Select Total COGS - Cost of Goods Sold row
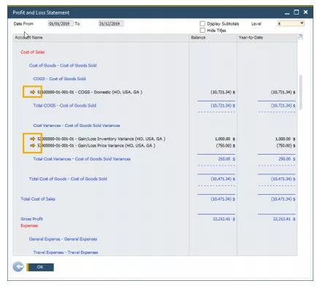Image resolution: width=320 pixels, height=286 pixels. click(x=64, y=106)
